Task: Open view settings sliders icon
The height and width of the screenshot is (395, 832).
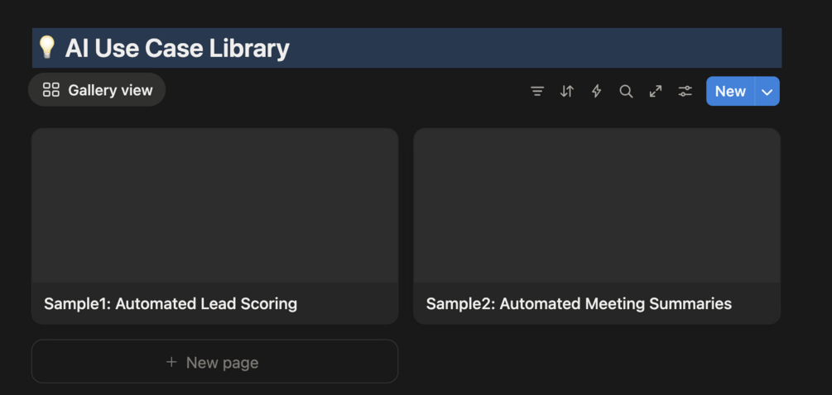Action: point(685,92)
